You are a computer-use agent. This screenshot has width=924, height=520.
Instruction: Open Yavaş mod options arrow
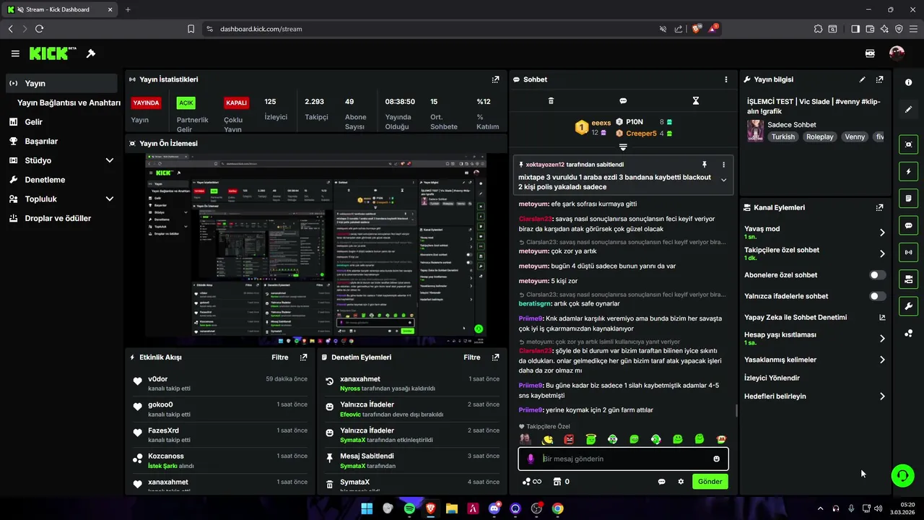[x=881, y=233]
